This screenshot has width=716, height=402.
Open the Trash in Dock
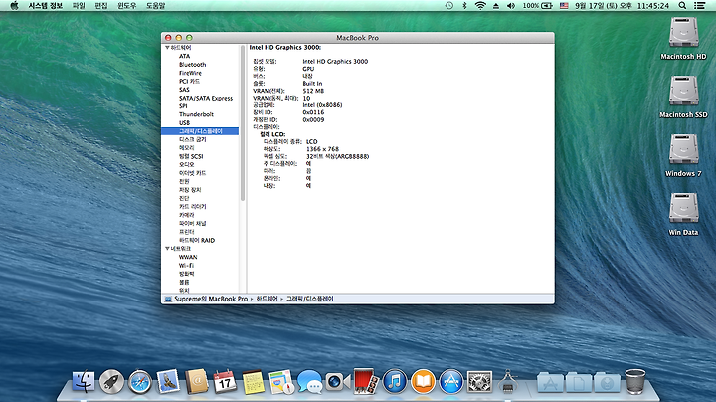[635, 382]
